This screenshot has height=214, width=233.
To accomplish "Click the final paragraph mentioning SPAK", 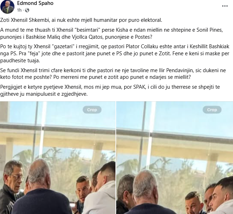I will (x=110, y=90).
